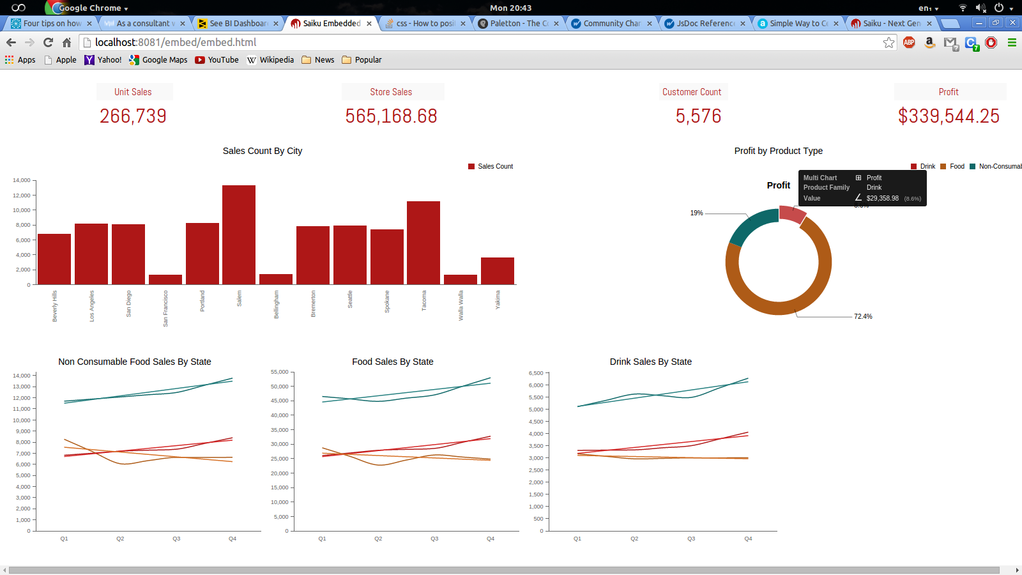The height and width of the screenshot is (575, 1022).
Task: Reload the embed page
Action: point(48,42)
